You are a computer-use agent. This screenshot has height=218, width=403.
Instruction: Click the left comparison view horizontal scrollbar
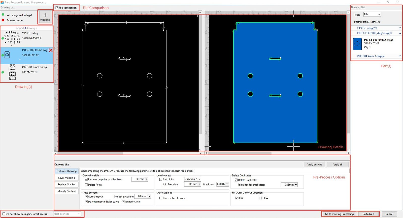[90, 153]
